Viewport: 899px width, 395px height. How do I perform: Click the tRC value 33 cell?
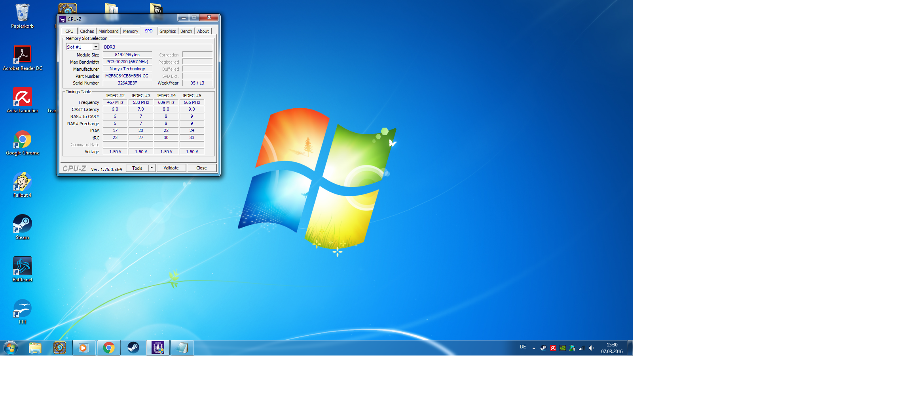(192, 137)
